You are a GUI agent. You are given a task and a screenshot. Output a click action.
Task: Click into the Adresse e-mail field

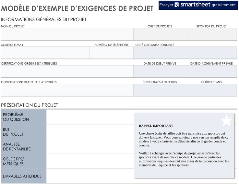[45, 53]
